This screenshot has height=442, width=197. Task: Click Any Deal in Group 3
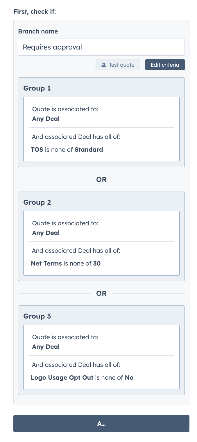pyautogui.click(x=46, y=347)
